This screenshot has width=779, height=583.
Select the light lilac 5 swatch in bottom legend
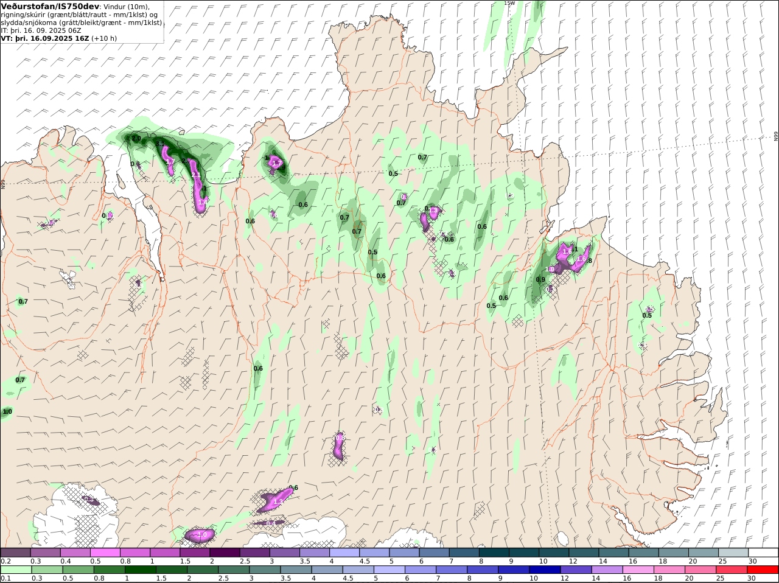389,570
